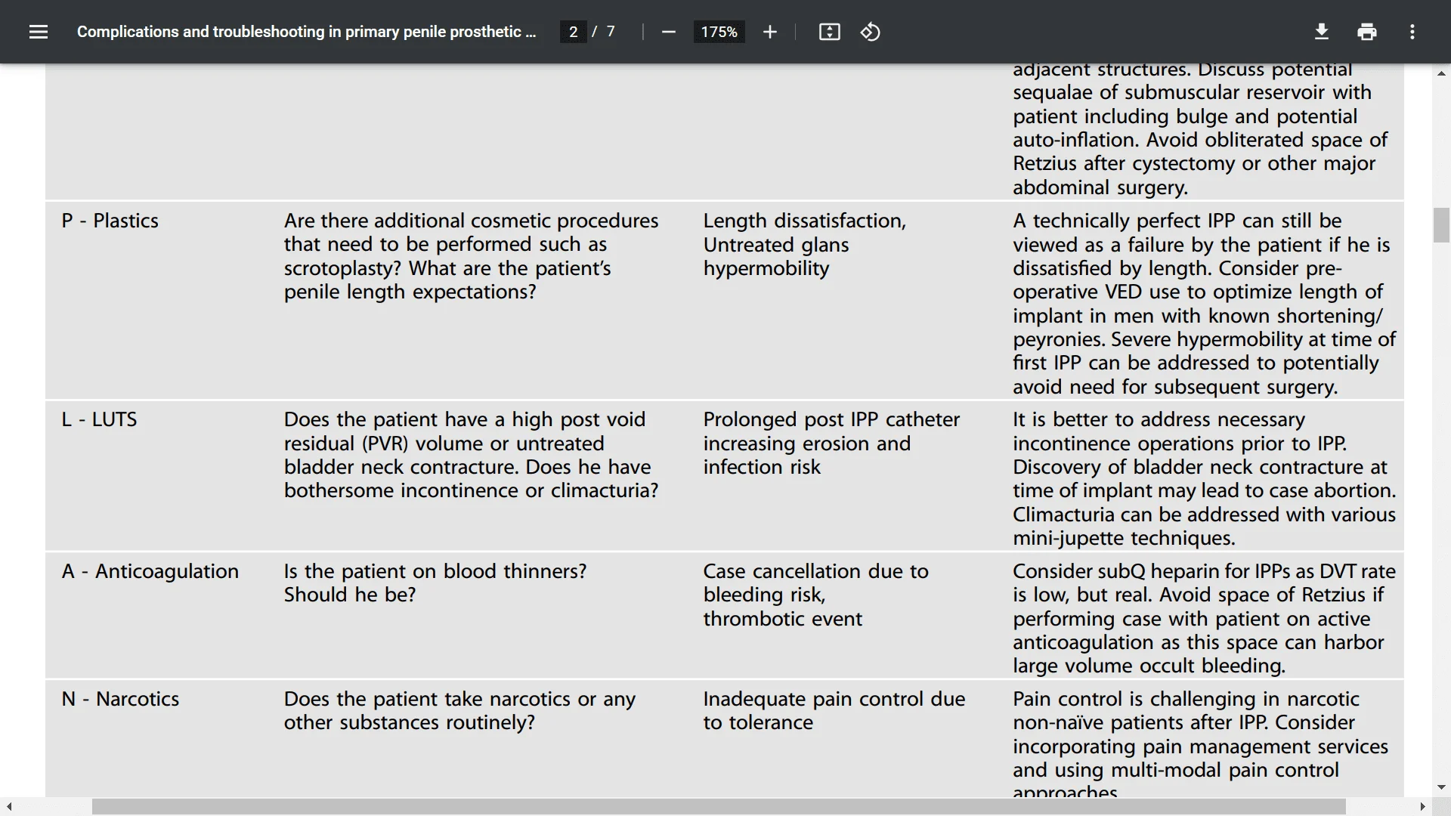Zoom in on the document
The image size is (1451, 816).
769,32
